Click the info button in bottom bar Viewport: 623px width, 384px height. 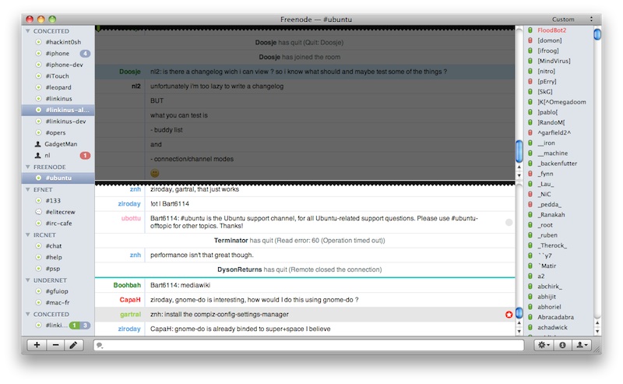coord(561,345)
